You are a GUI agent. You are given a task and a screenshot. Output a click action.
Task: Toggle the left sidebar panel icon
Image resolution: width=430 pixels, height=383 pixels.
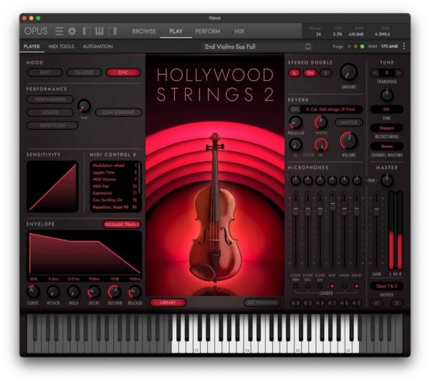(87, 31)
